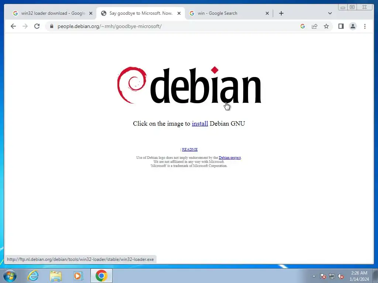The image size is (378, 283).
Task: Click the forward navigation arrow
Action: [25, 26]
